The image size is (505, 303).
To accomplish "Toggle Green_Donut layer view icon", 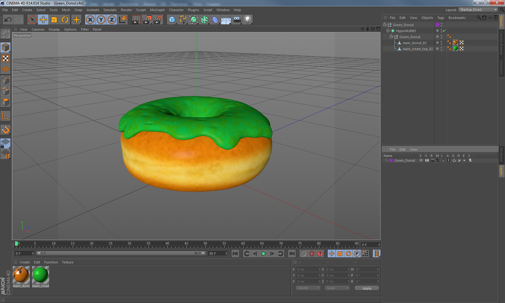I will (427, 160).
